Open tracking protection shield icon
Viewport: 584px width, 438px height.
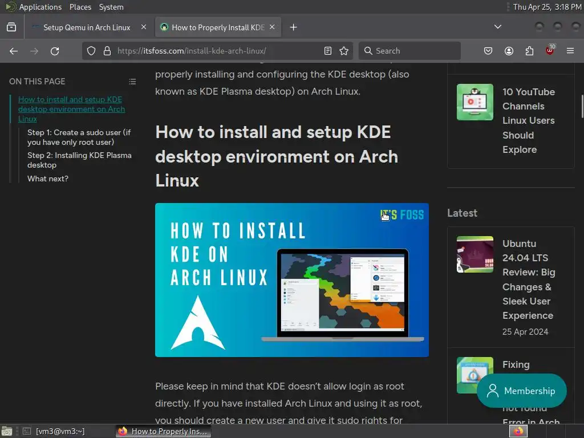pos(91,51)
